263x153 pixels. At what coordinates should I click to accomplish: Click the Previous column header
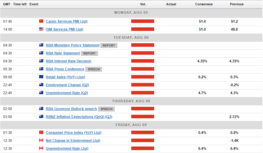pyautogui.click(x=237, y=4)
